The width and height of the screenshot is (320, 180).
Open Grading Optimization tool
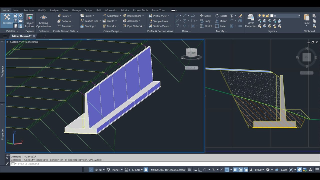[43, 21]
